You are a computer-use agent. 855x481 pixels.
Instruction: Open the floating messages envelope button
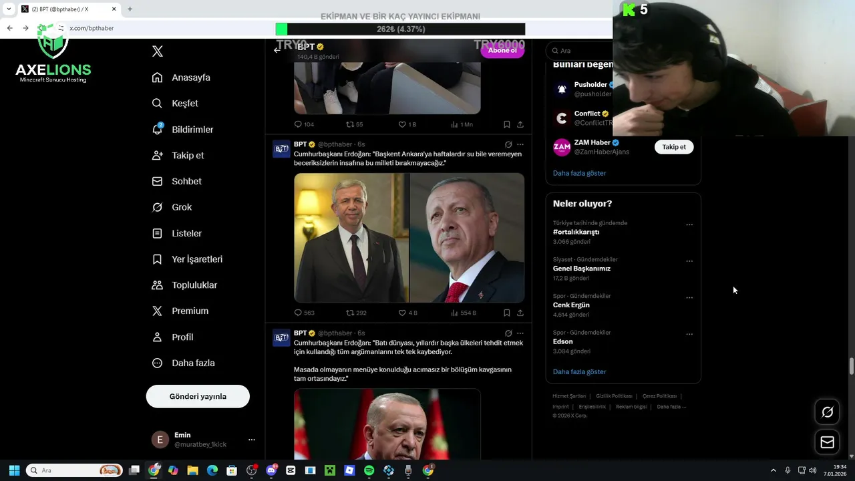pyautogui.click(x=828, y=442)
